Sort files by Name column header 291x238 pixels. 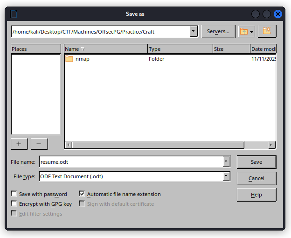coord(105,49)
